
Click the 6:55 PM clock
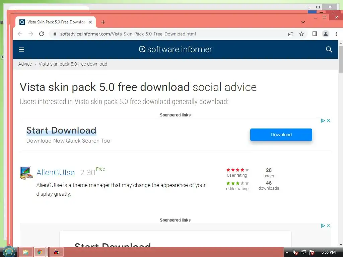[328, 252]
